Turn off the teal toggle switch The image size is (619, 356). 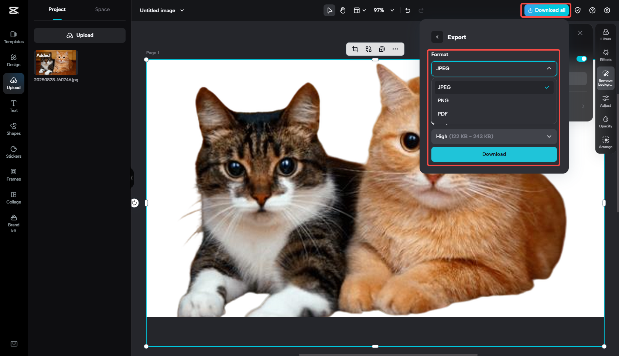point(582,59)
